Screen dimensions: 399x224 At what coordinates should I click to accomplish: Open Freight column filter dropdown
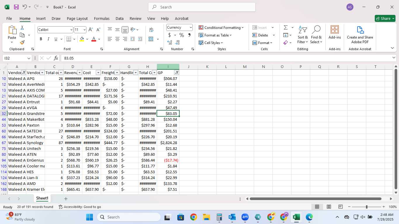(x=117, y=73)
